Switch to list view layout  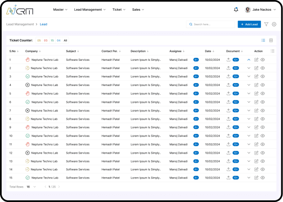pyautogui.click(x=263, y=40)
